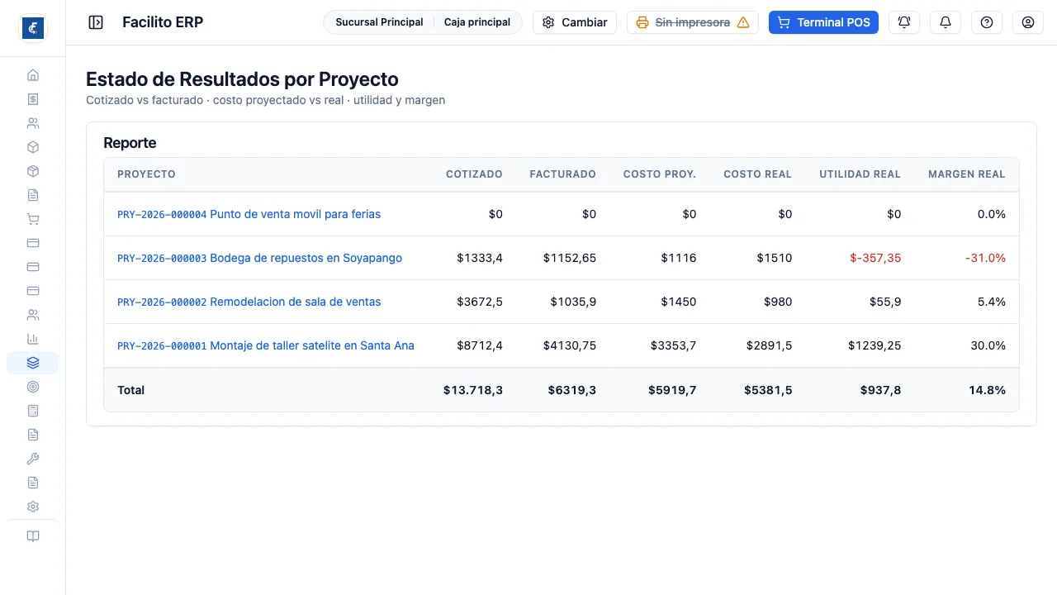Click the Facilito ERP logo icon
1057x595 pixels.
(33, 28)
